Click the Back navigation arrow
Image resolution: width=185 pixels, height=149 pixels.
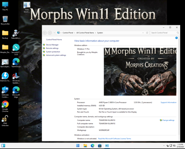tap(45, 33)
